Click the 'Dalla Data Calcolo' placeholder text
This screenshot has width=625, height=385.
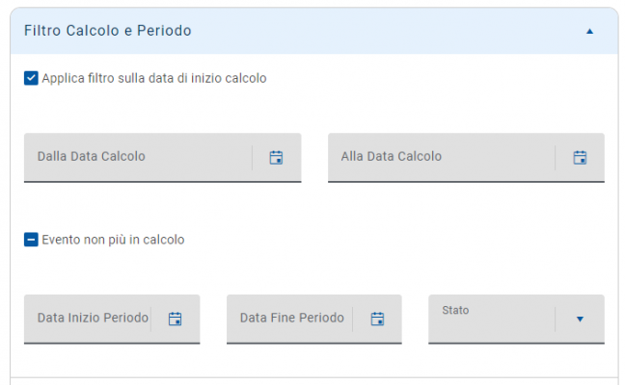tap(92, 156)
